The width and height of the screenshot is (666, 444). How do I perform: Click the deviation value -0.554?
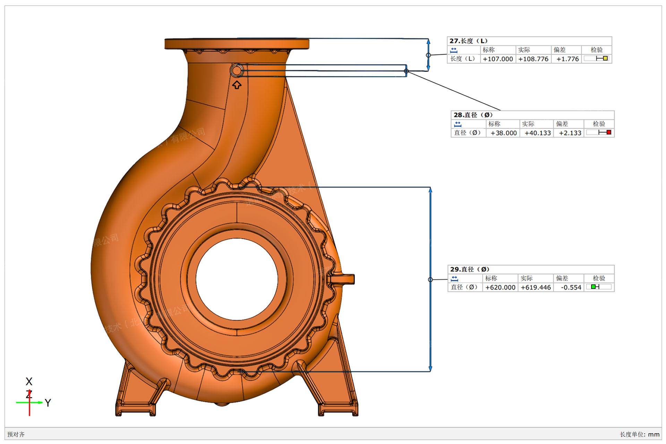coord(571,287)
